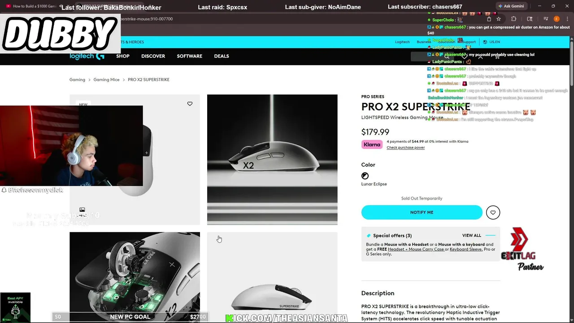The width and height of the screenshot is (574, 323).
Task: Click the NOTIFY ME button
Action: coord(422,213)
